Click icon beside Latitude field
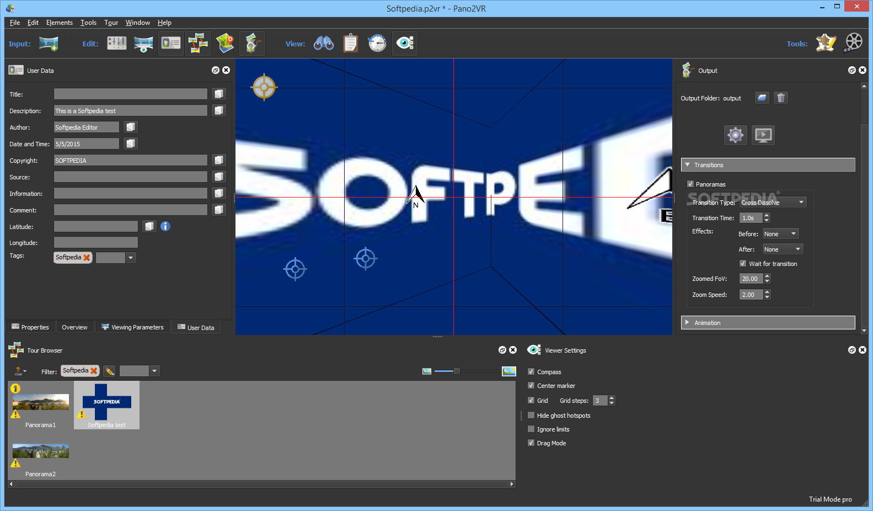 point(149,226)
